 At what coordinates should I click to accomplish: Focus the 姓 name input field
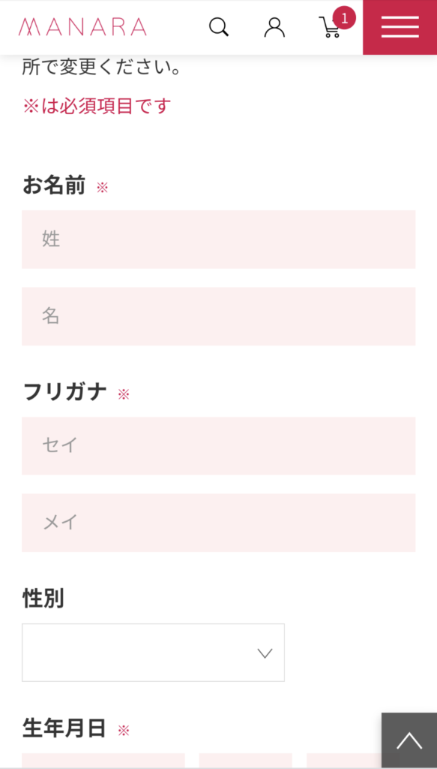point(219,240)
